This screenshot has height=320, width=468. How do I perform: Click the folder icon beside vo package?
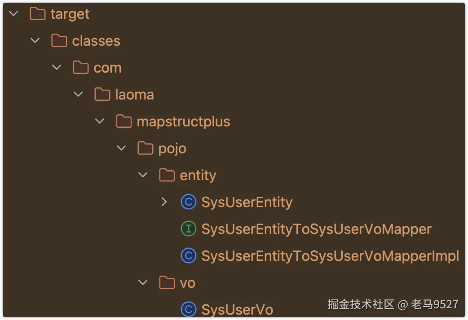click(167, 282)
